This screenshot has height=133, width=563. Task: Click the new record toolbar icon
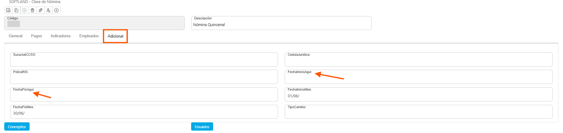(9, 10)
